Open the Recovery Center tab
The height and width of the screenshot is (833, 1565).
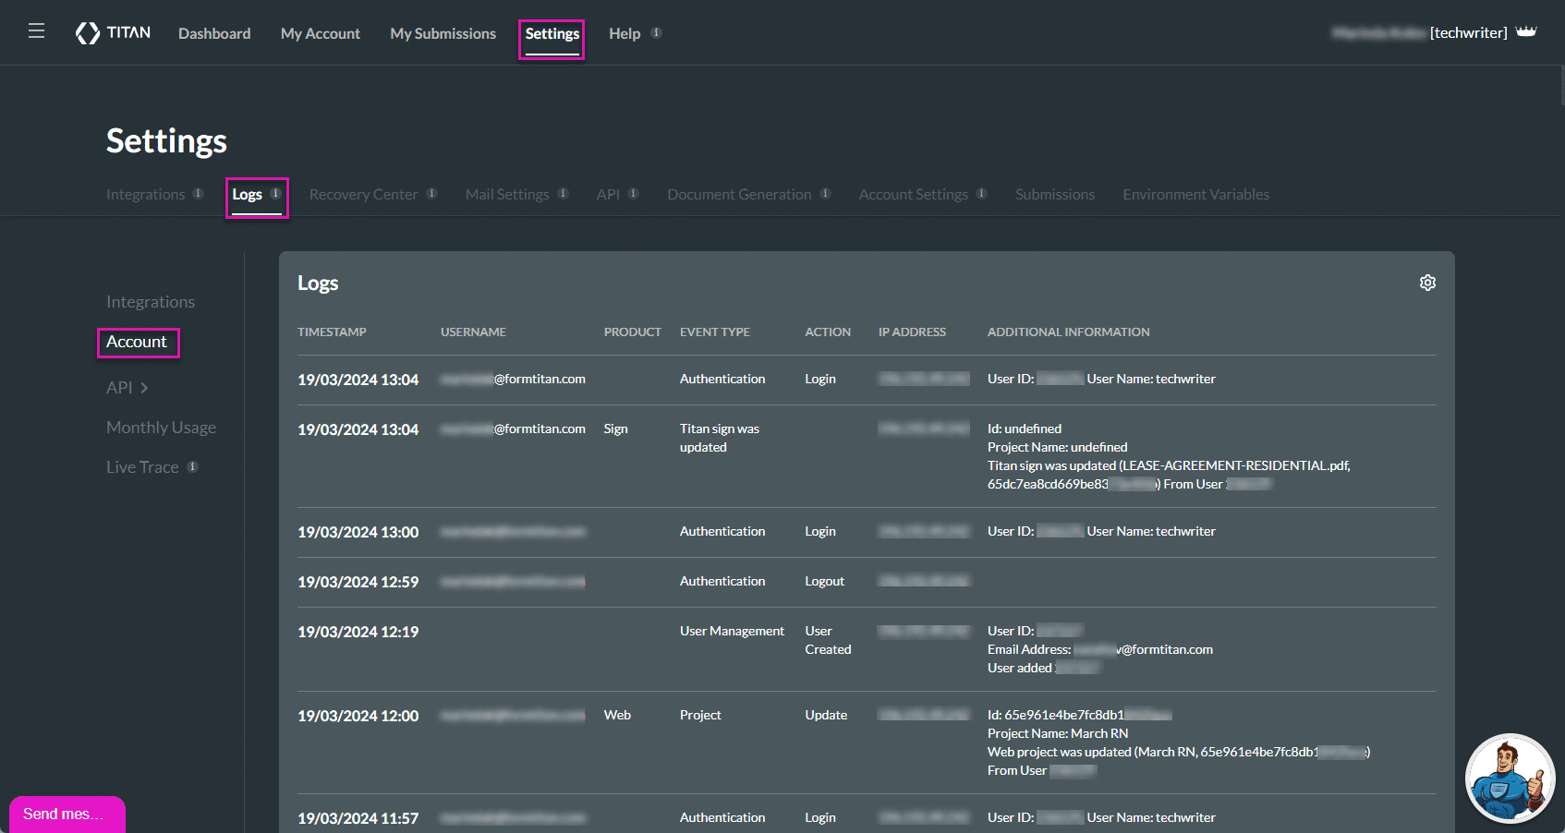[363, 194]
